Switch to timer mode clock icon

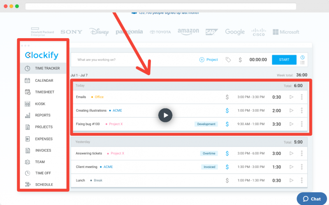pyautogui.click(x=302, y=58)
